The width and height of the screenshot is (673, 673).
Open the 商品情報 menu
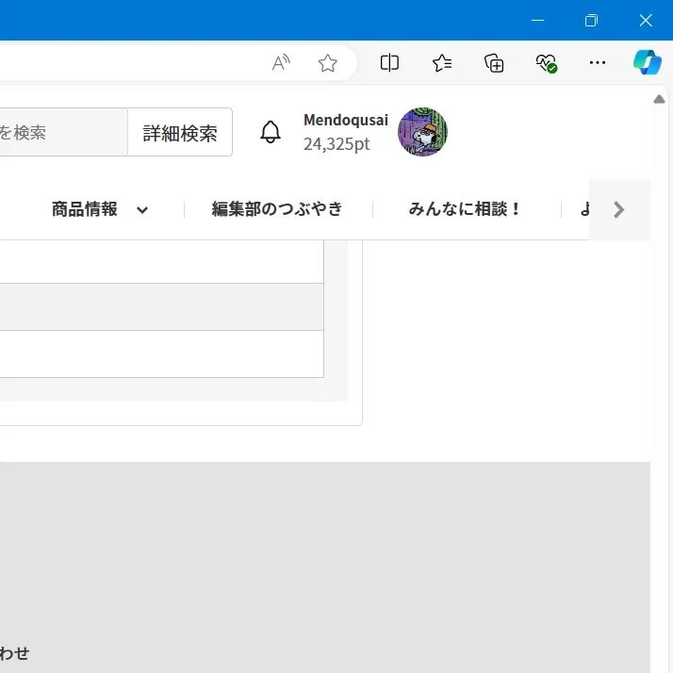pos(85,209)
